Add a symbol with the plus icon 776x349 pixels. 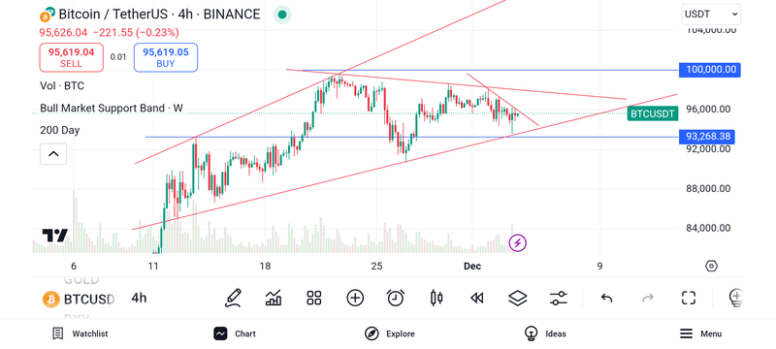point(355,298)
